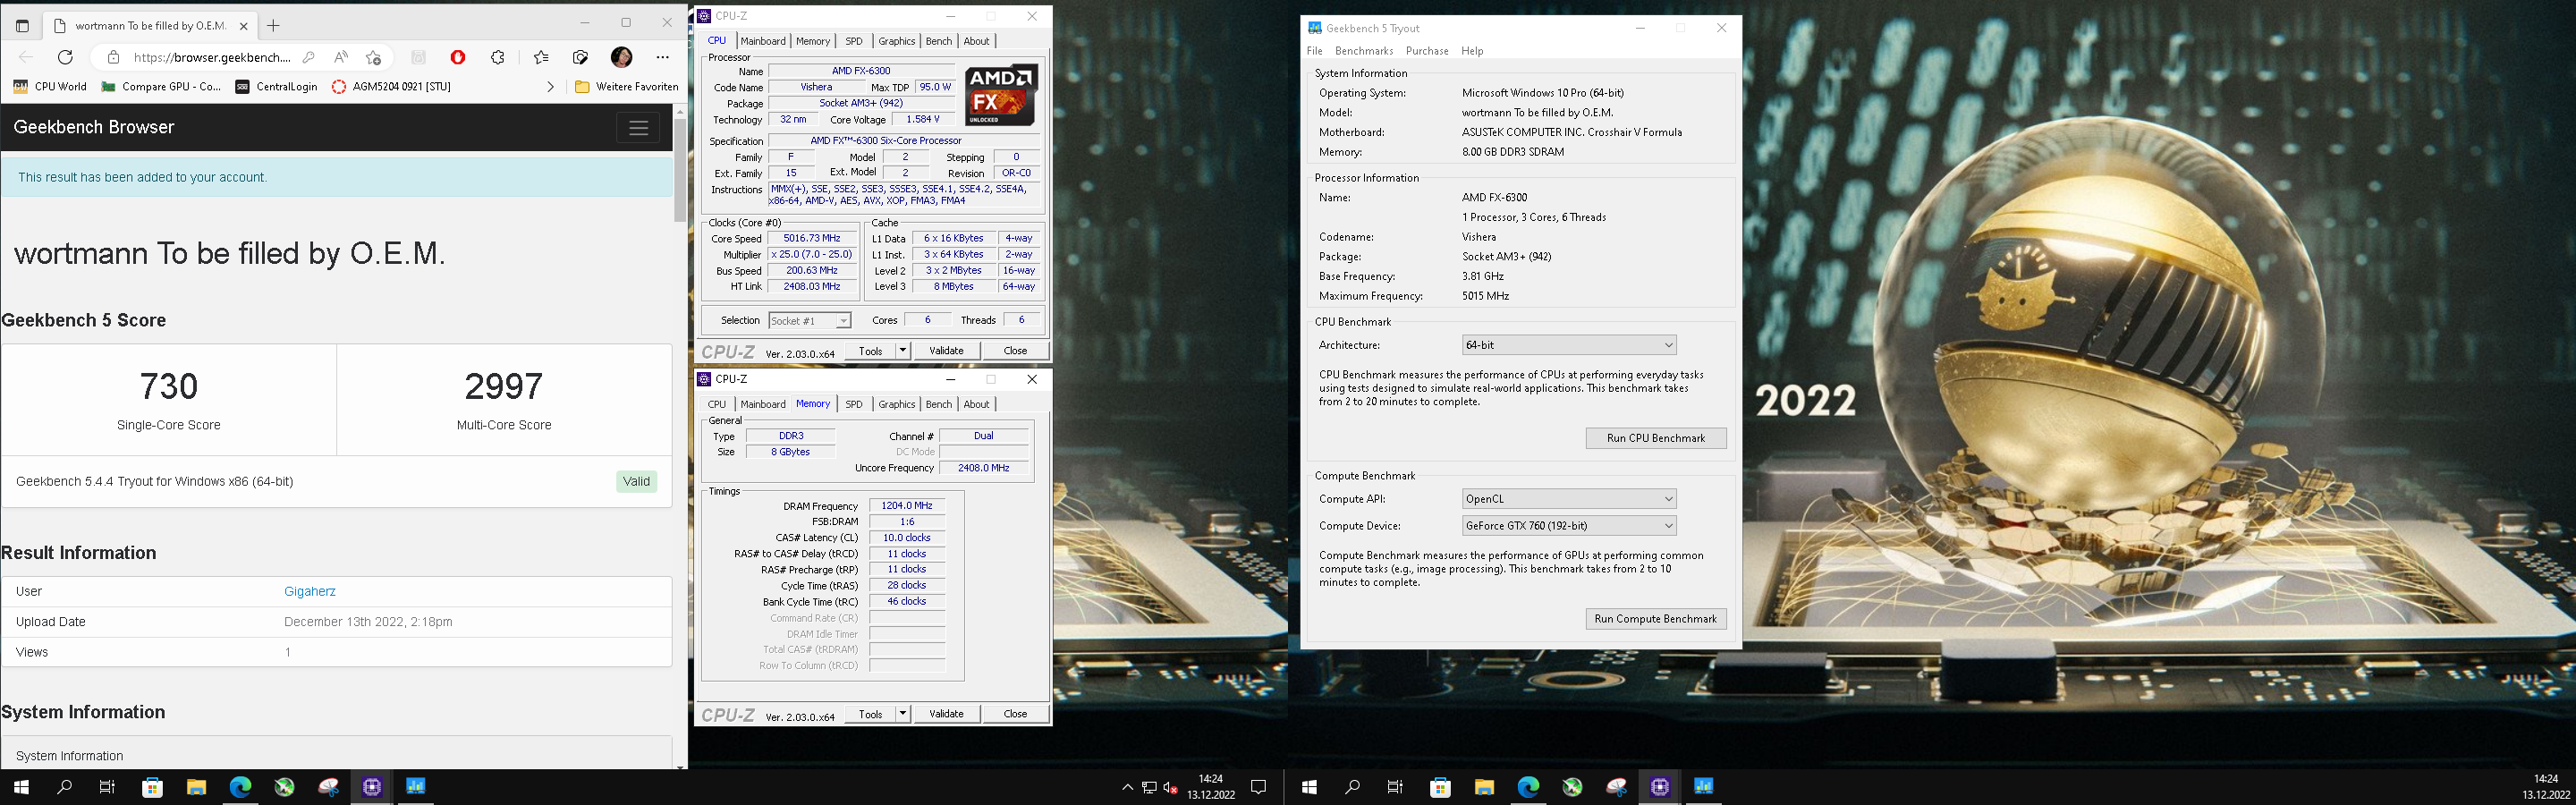The image size is (2576, 805).
Task: Show hidden system tray icons chevron
Action: point(1128,787)
